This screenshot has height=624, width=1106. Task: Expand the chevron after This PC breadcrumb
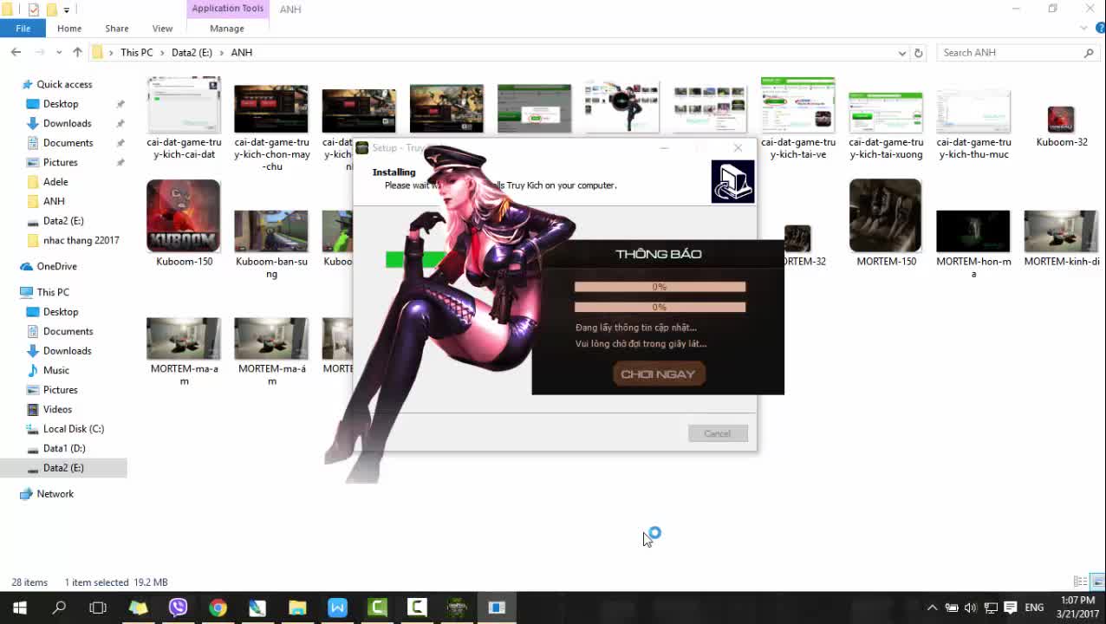pos(162,53)
